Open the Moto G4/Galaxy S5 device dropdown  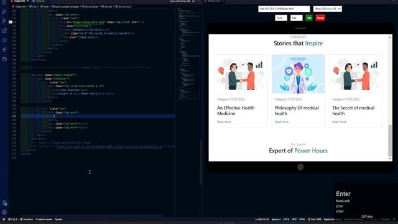328,9
